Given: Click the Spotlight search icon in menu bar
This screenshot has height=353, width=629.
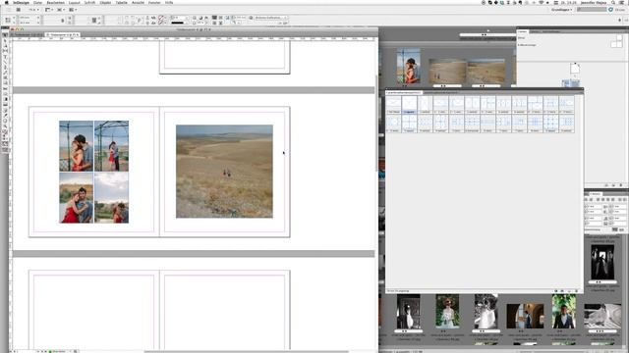Looking at the screenshot, I should pos(613,2).
